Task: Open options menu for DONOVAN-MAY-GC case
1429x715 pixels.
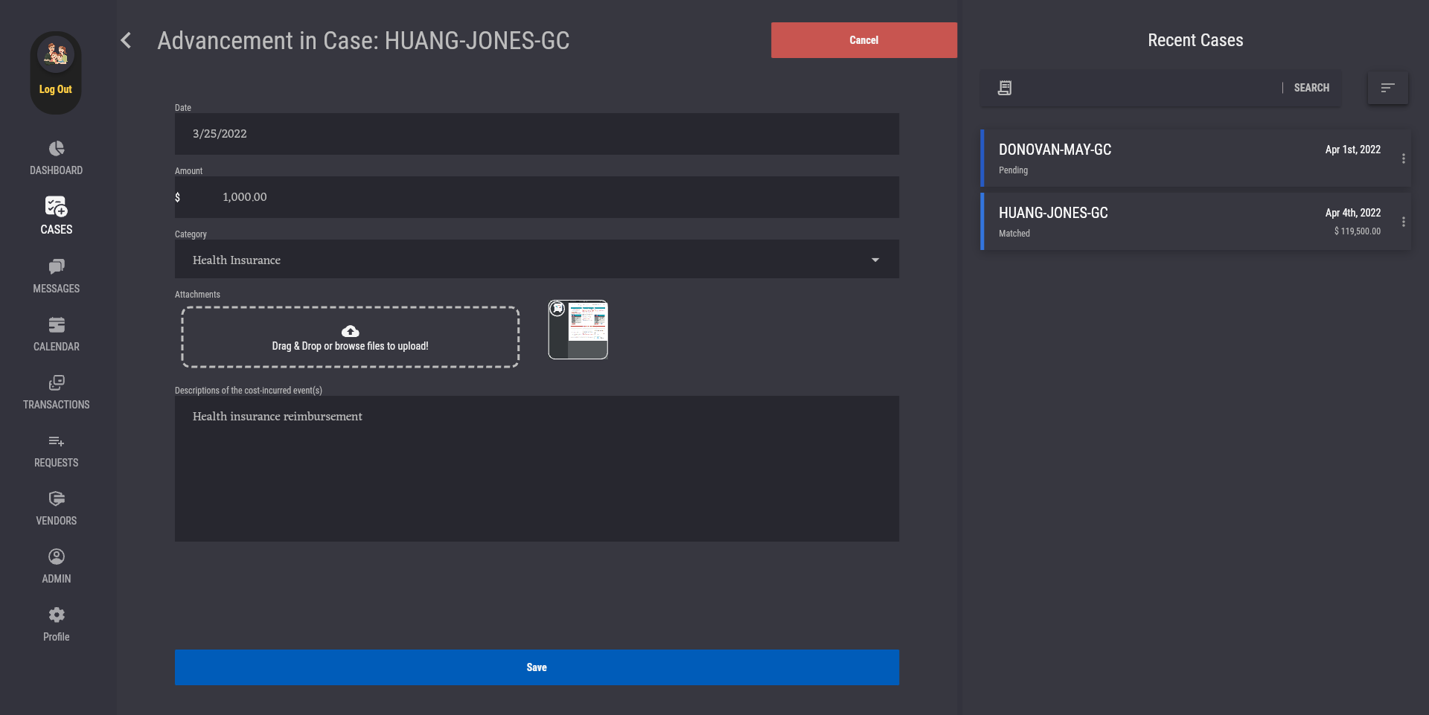Action: coord(1403,158)
